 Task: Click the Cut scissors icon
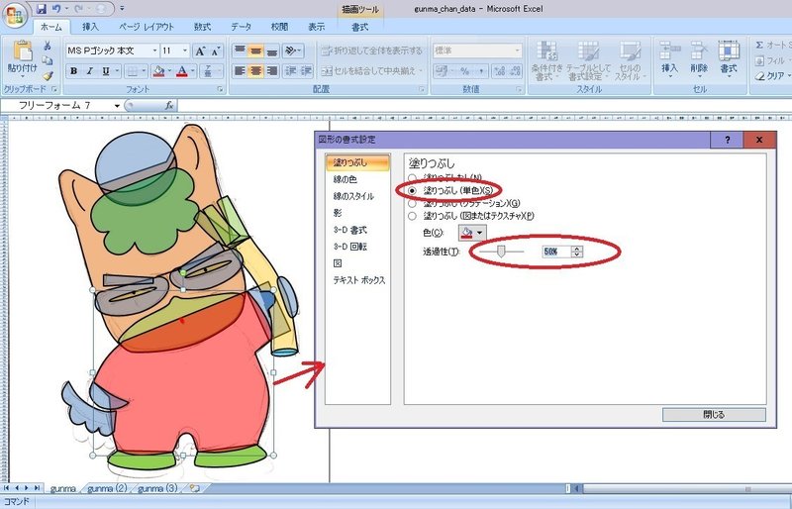pos(47,46)
